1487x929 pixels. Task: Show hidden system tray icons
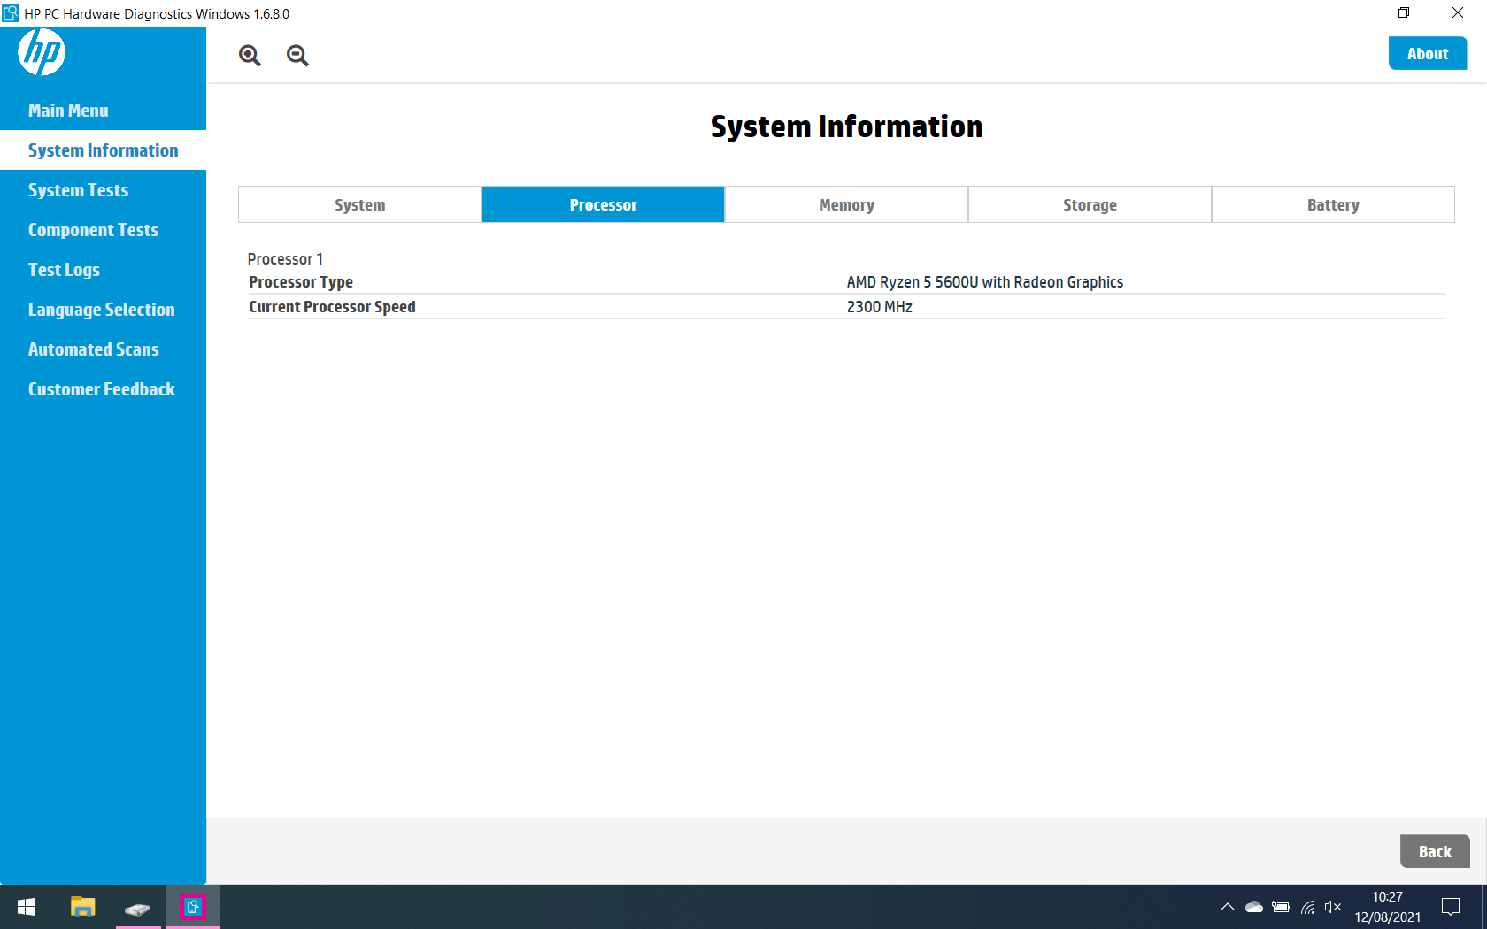click(1227, 907)
